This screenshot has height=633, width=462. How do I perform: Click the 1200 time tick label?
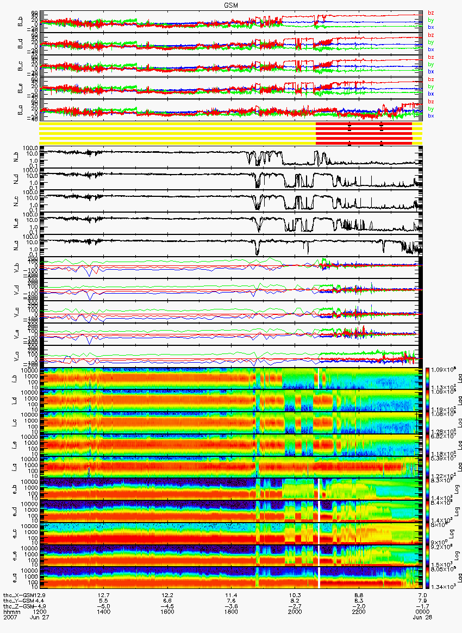pyautogui.click(x=40, y=612)
